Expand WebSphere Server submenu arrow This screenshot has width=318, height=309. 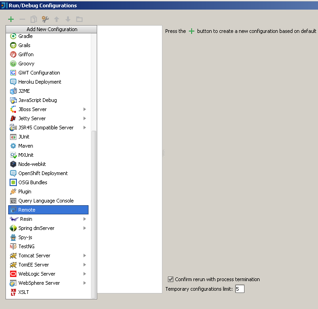pos(84,283)
